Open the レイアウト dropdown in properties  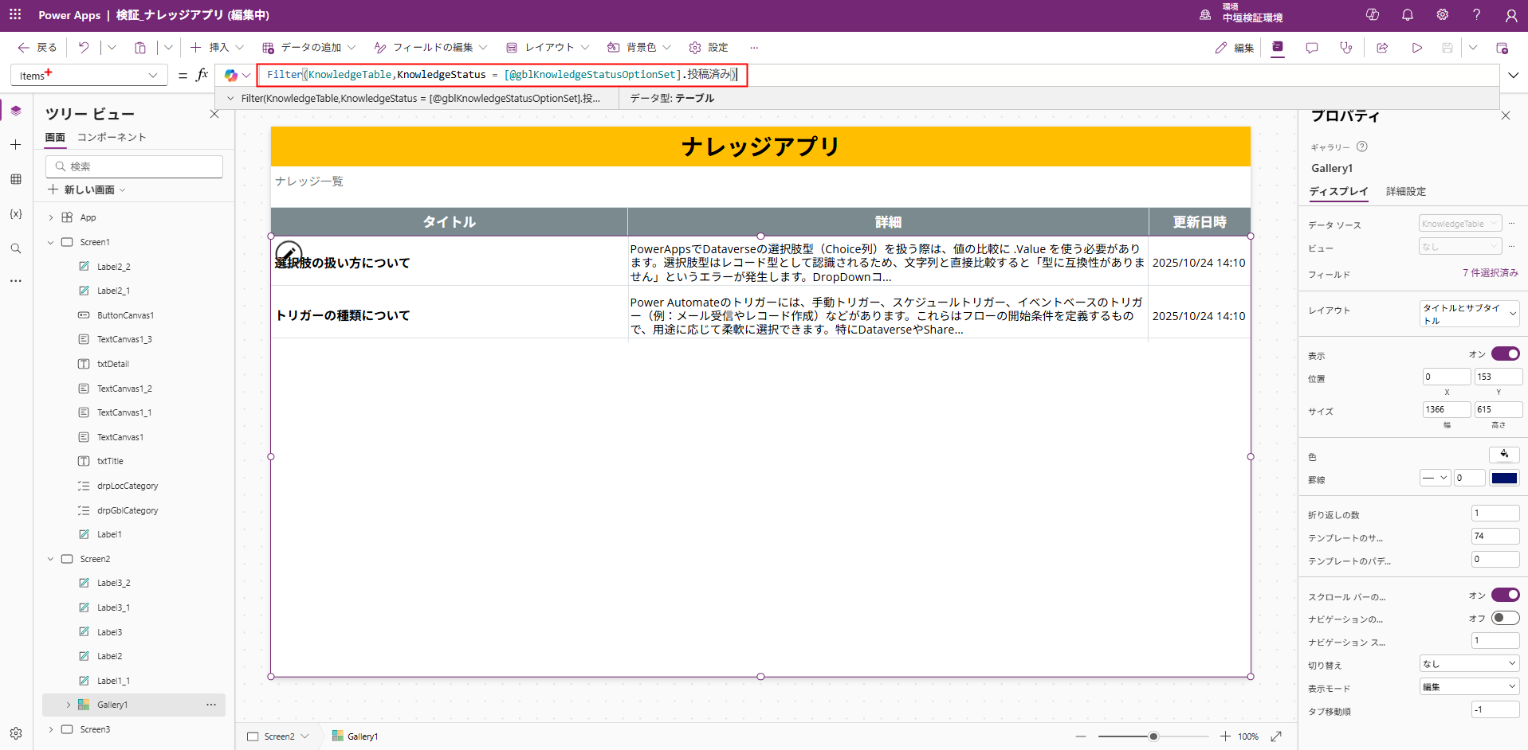[x=1469, y=314]
